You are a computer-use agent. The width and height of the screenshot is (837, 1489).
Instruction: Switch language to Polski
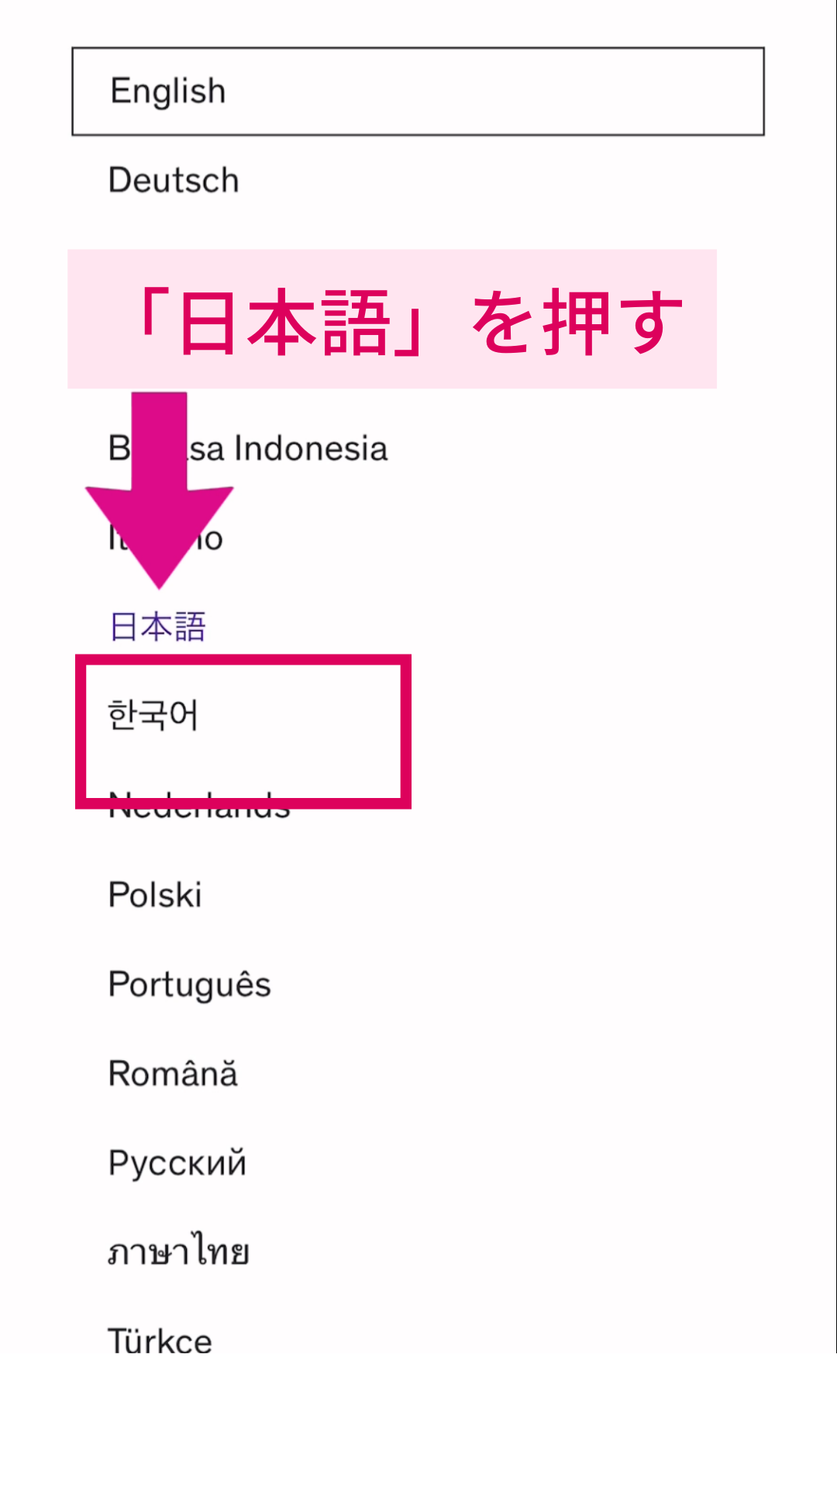(155, 895)
